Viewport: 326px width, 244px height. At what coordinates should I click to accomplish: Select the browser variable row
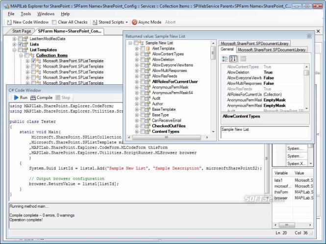293,198
